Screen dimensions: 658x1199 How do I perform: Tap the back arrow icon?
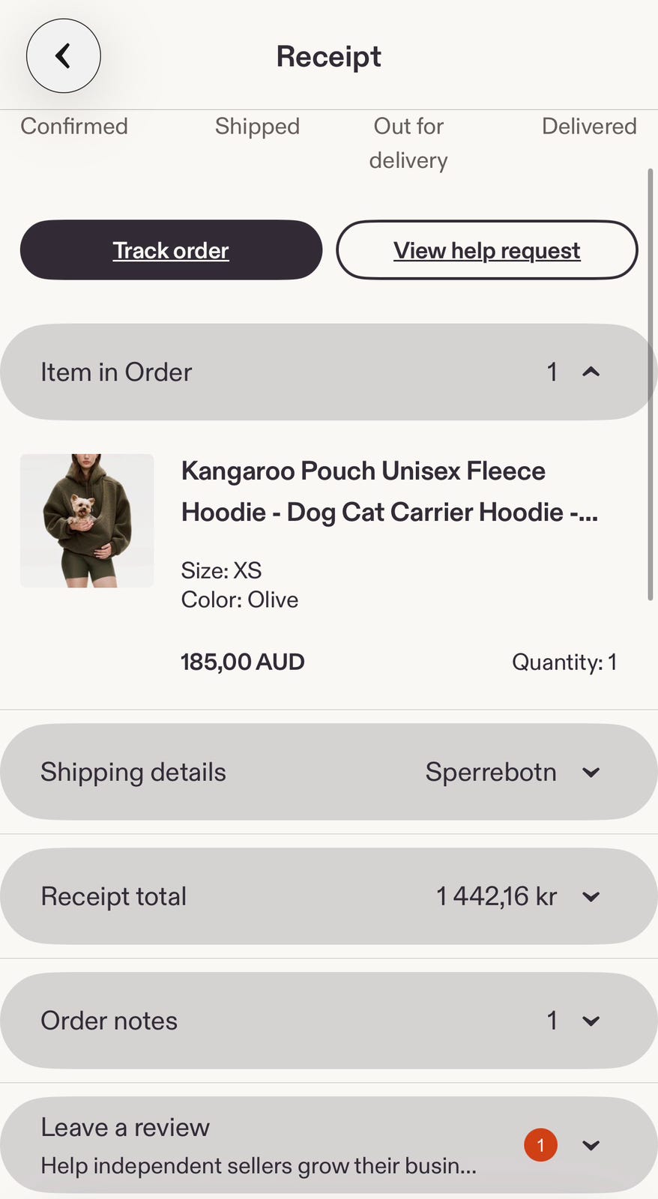(x=63, y=56)
